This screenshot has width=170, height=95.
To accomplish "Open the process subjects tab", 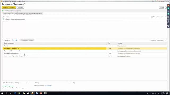I will click(x=22, y=14).
